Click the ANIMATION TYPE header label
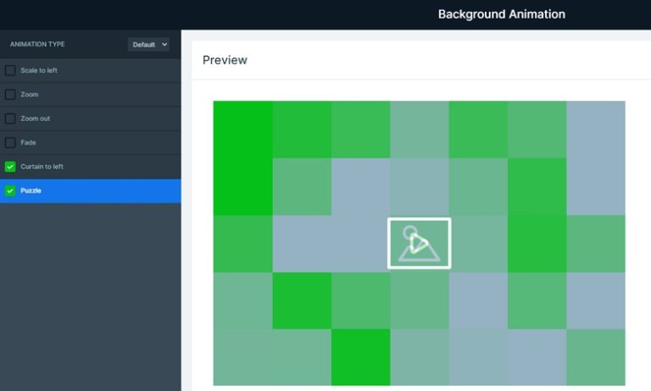Viewport: 651px width, 391px height. click(37, 44)
